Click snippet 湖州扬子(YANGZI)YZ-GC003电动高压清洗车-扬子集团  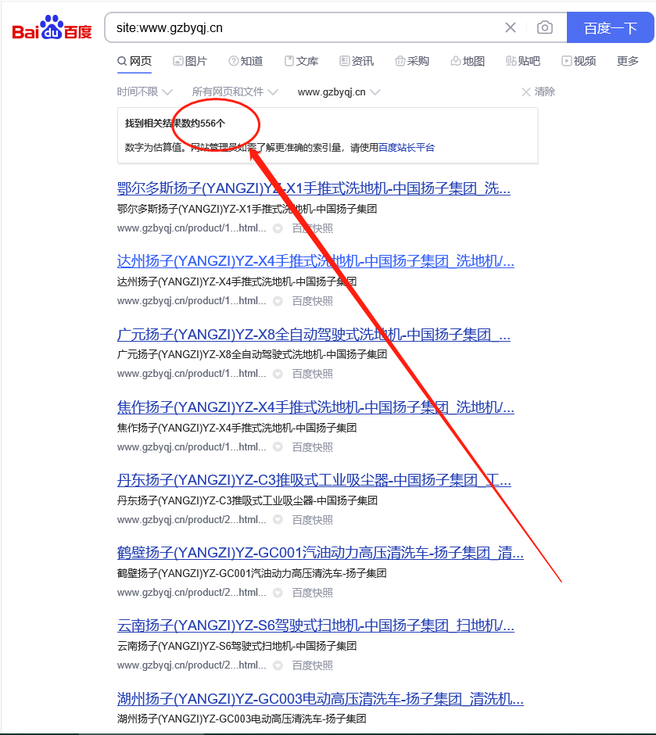(x=242, y=719)
